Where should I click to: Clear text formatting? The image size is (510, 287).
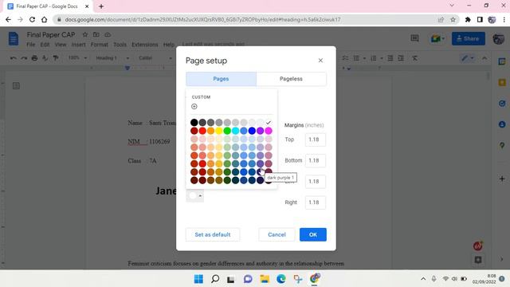click(414, 58)
